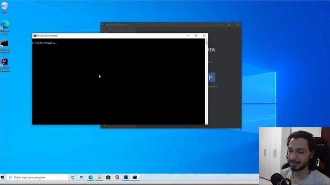
Task: Open the Recycle Bin desktop icon
Action: tap(5, 7)
